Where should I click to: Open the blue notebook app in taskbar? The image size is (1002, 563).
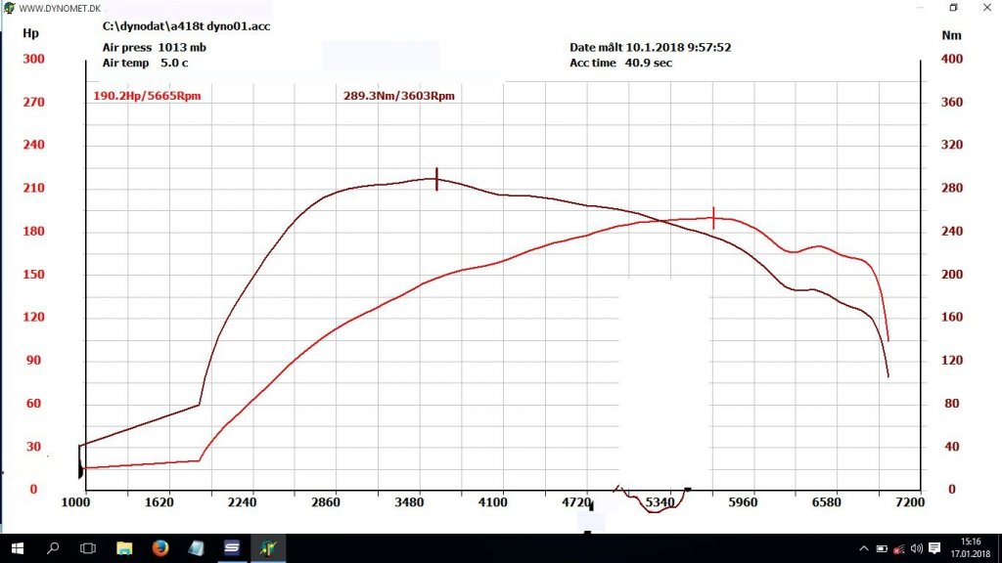(x=196, y=547)
